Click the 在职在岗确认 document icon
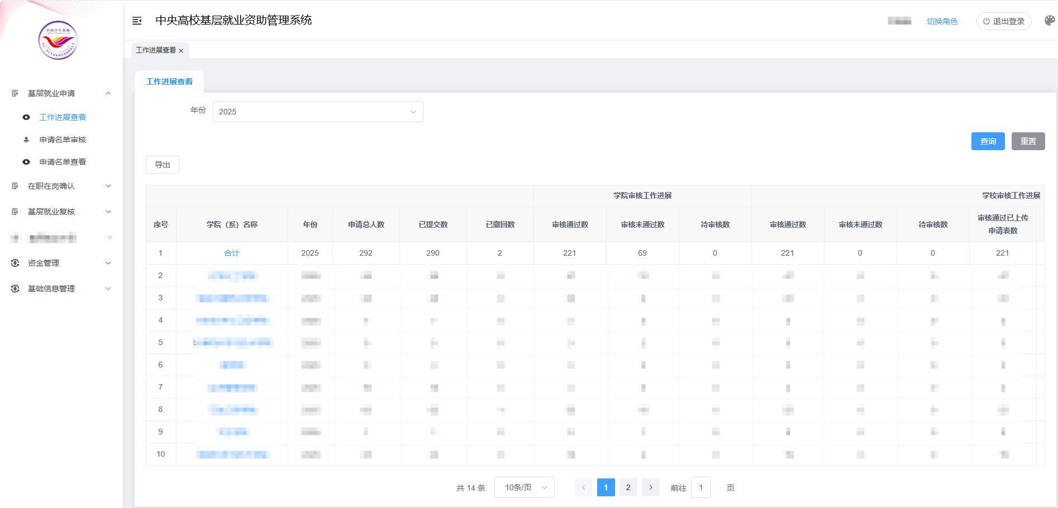The width and height of the screenshot is (1058, 508). click(x=15, y=186)
